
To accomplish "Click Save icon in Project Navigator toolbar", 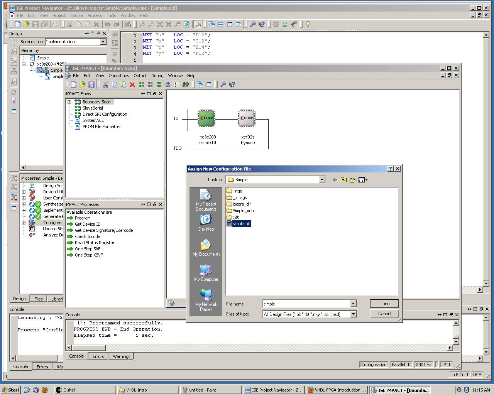I will 35,24.
